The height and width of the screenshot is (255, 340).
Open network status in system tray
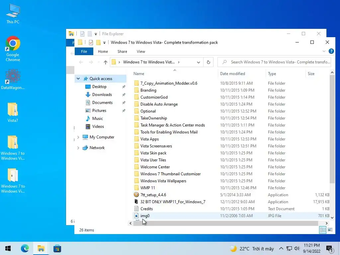coord(289,248)
